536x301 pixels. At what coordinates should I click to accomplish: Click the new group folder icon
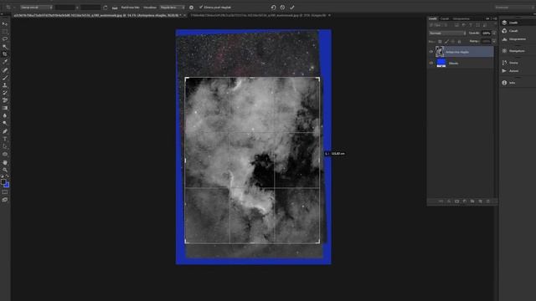point(472,202)
